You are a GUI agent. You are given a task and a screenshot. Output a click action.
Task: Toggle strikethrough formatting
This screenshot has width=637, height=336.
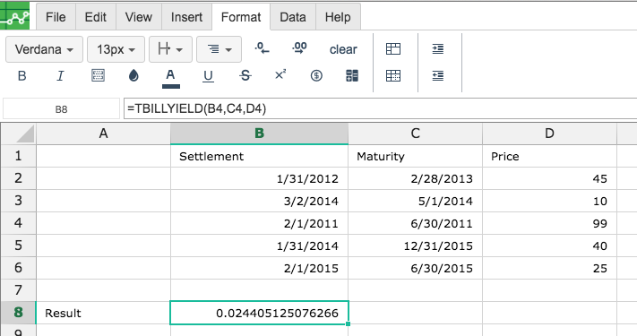click(245, 75)
